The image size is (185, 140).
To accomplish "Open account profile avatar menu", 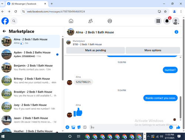I will point(176,21).
